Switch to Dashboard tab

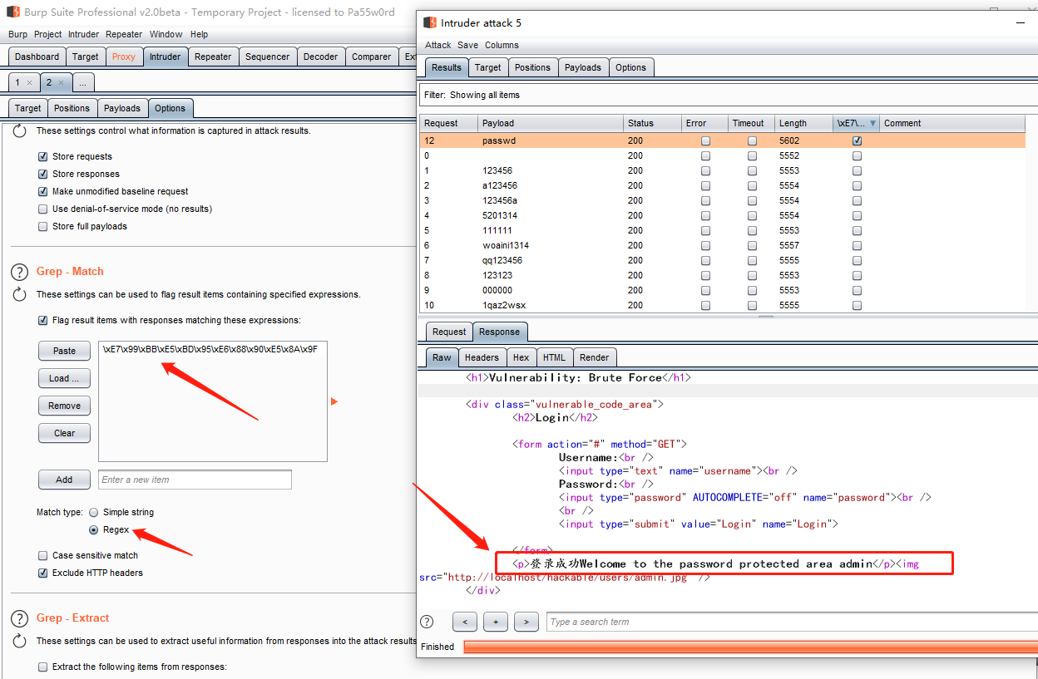(37, 57)
